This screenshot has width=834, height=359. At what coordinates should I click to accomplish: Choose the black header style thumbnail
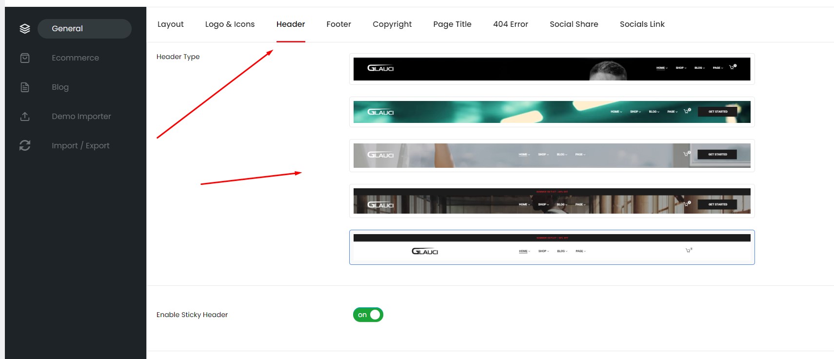tap(552, 69)
